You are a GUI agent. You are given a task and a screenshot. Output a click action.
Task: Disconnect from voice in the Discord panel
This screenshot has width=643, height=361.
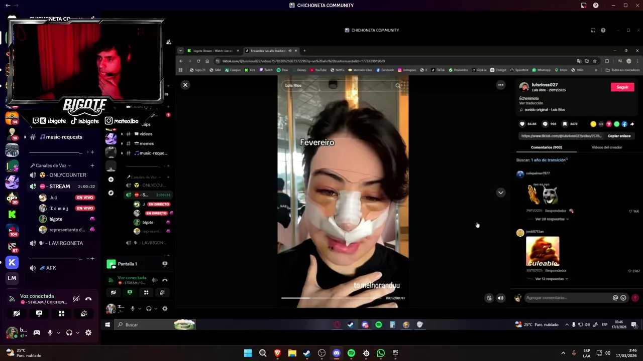88,299
